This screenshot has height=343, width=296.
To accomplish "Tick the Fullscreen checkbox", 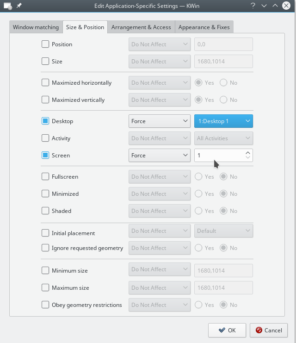I will point(45,177).
